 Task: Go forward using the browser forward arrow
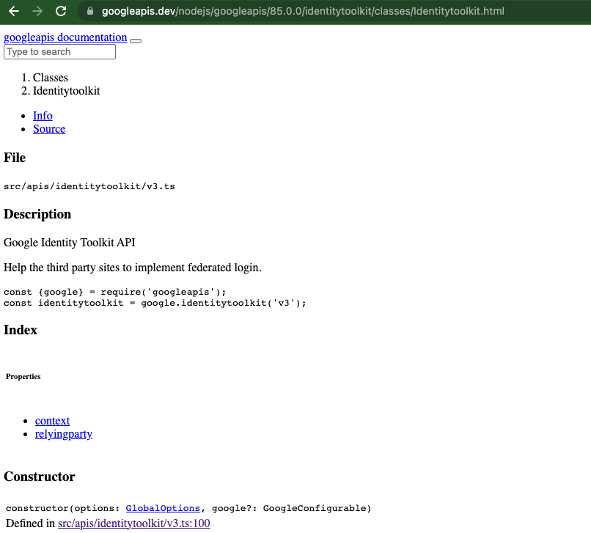pos(37,11)
